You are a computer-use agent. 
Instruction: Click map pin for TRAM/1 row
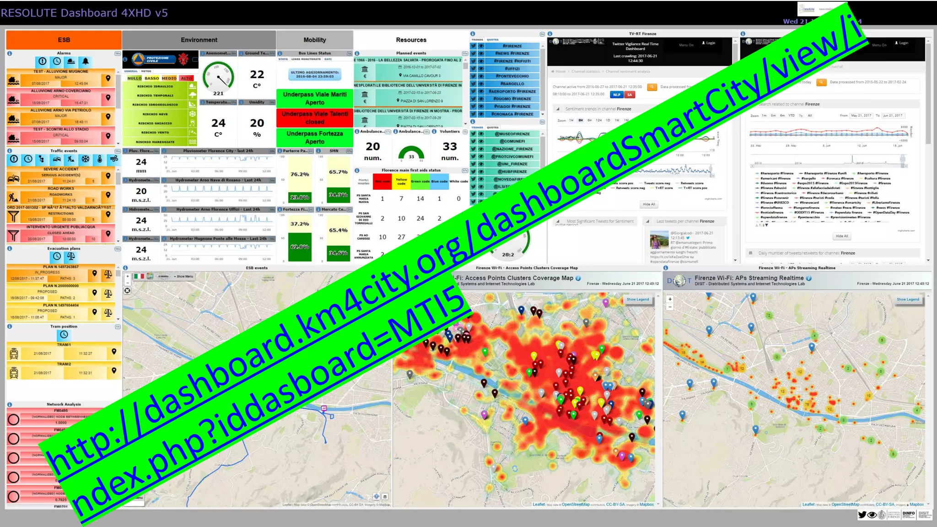(x=114, y=351)
